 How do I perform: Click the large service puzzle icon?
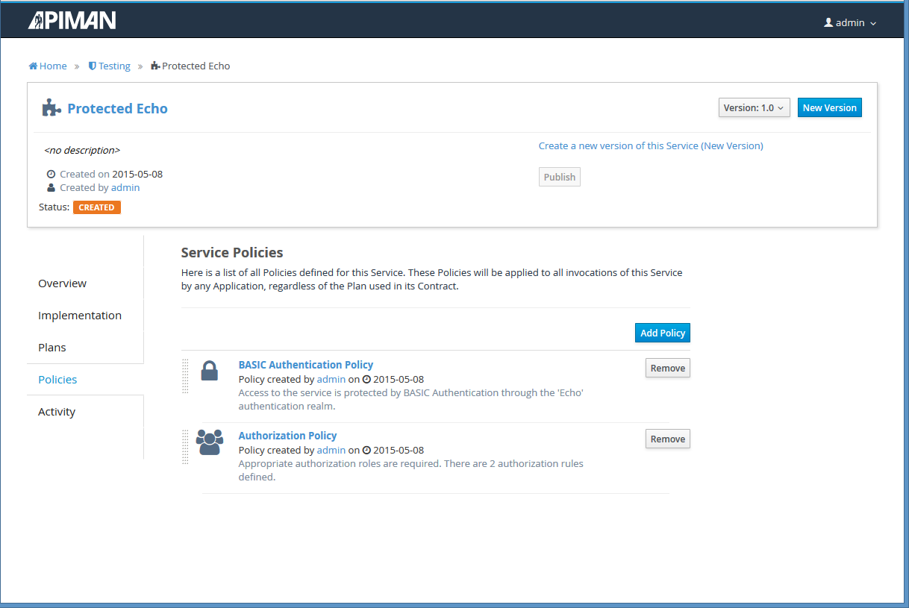click(51, 108)
